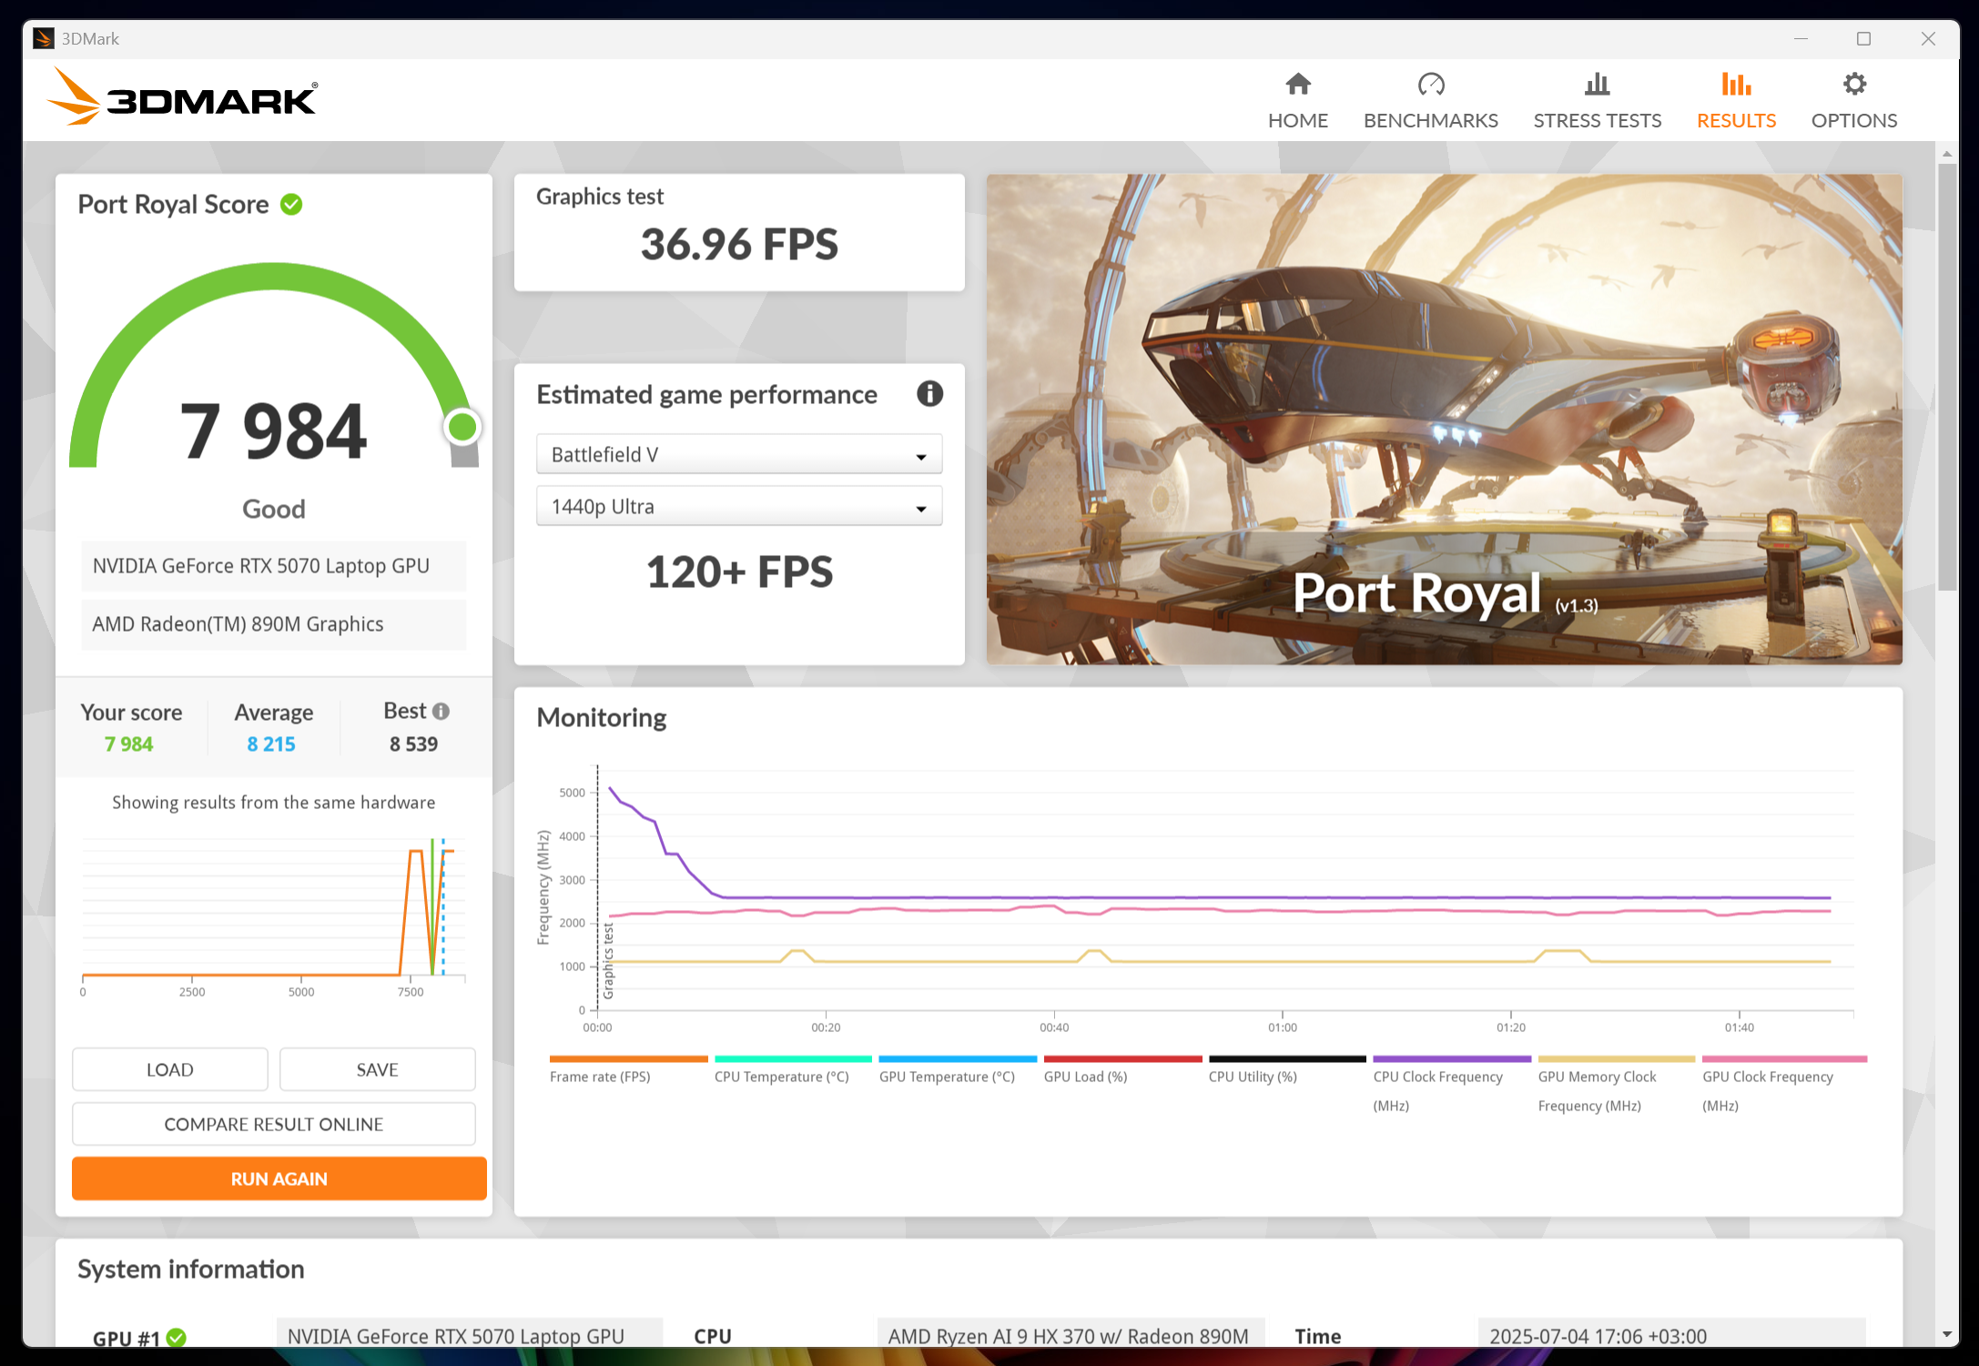
Task: Click the Monitoring heading
Action: [x=602, y=718]
